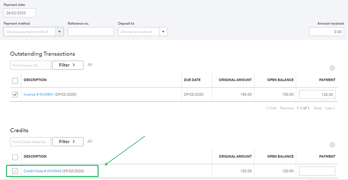Toggle select-all checkbox in Outstanding Transactions
The image size is (348, 180).
click(x=15, y=81)
